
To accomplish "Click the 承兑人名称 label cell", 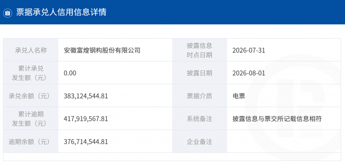I will tap(31, 50).
